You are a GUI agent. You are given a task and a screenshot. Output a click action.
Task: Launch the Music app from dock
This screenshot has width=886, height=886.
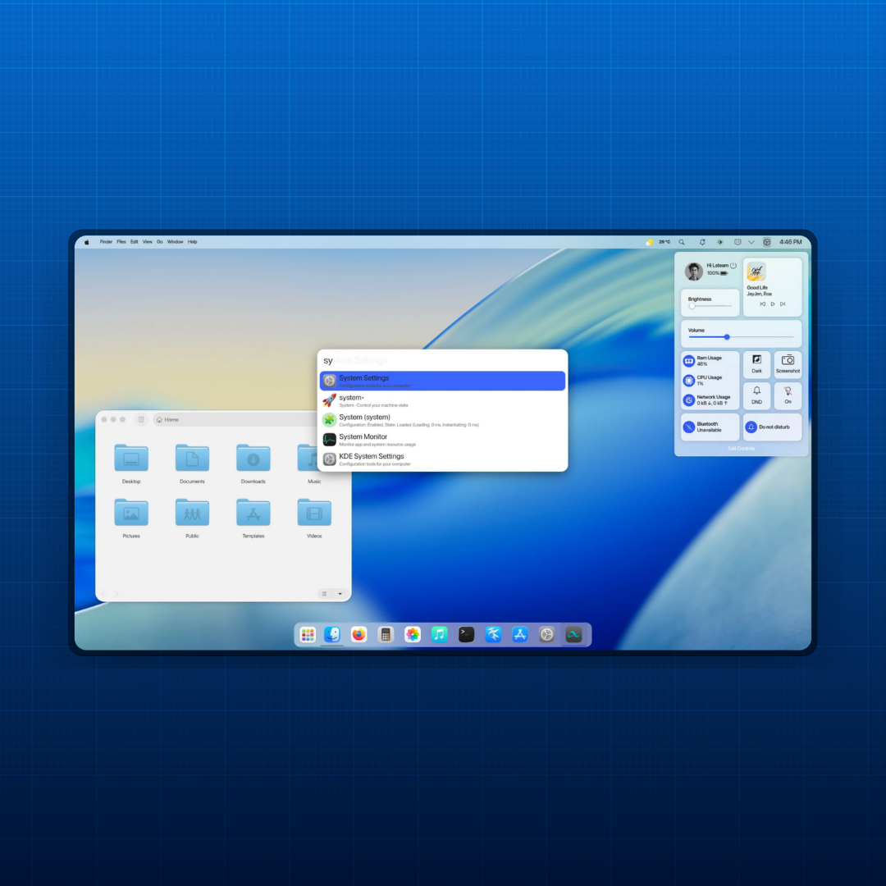pos(439,634)
